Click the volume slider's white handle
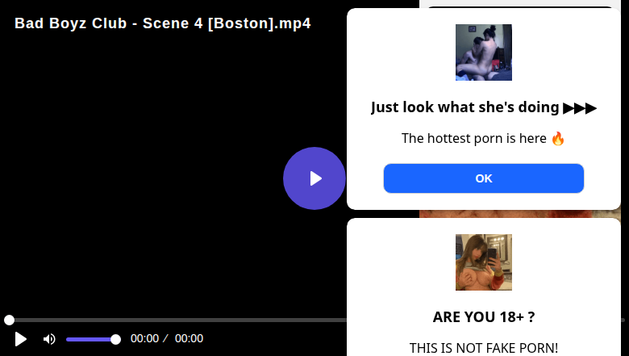 pyautogui.click(x=115, y=339)
